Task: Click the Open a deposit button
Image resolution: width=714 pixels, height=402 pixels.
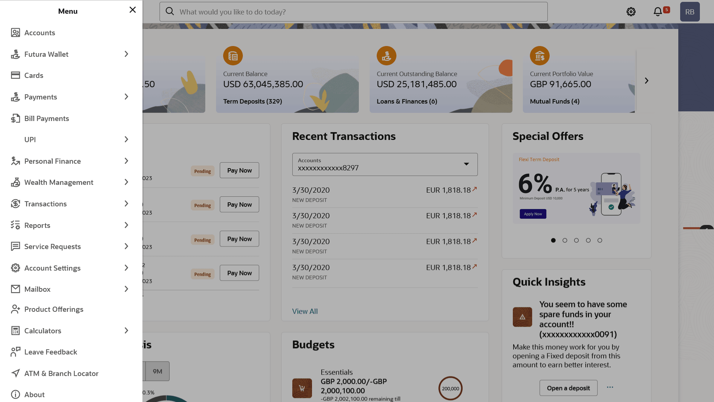Action: coord(568,388)
